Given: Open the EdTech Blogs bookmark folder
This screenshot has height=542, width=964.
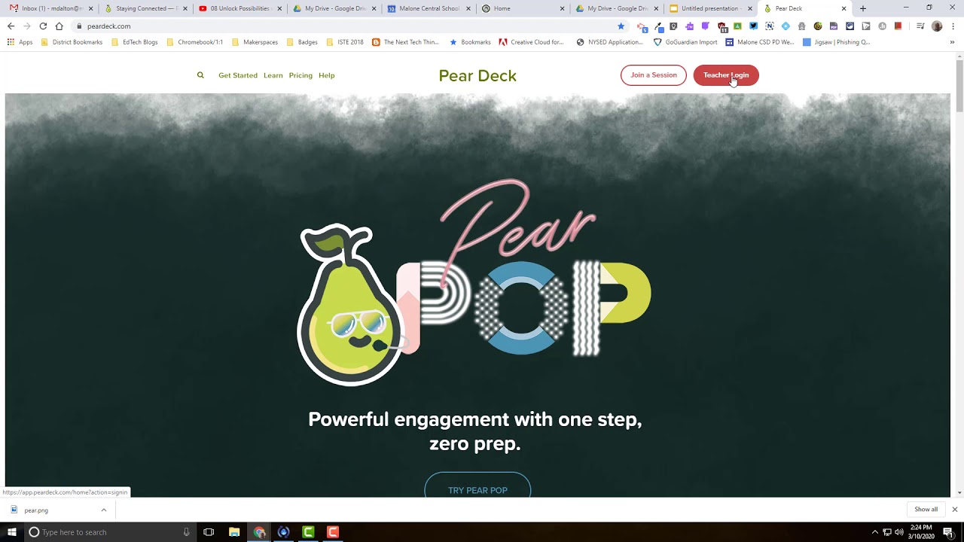Looking at the screenshot, I should tap(135, 42).
